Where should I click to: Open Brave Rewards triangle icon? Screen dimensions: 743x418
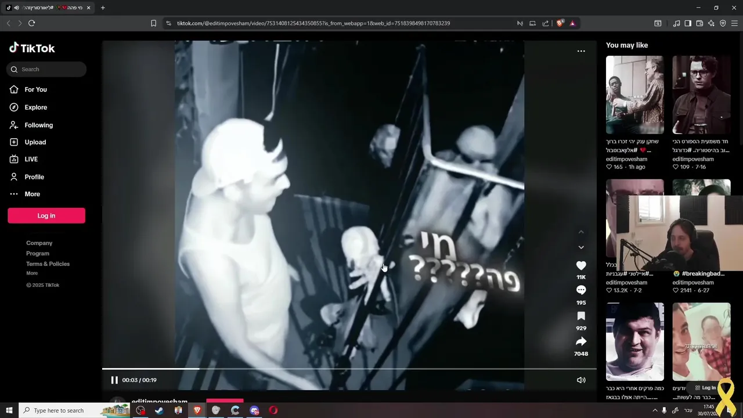pyautogui.click(x=572, y=23)
